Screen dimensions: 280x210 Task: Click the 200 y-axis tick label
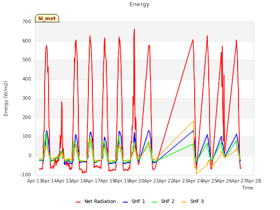click(27, 118)
